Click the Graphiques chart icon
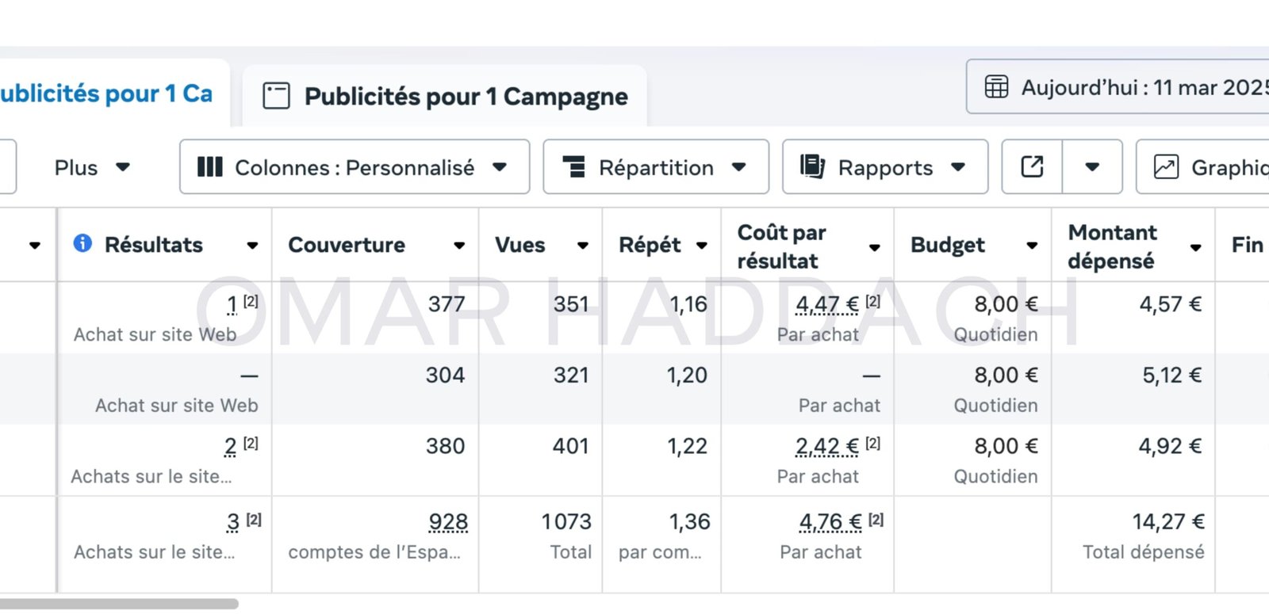This screenshot has width=1269, height=614. click(1165, 166)
